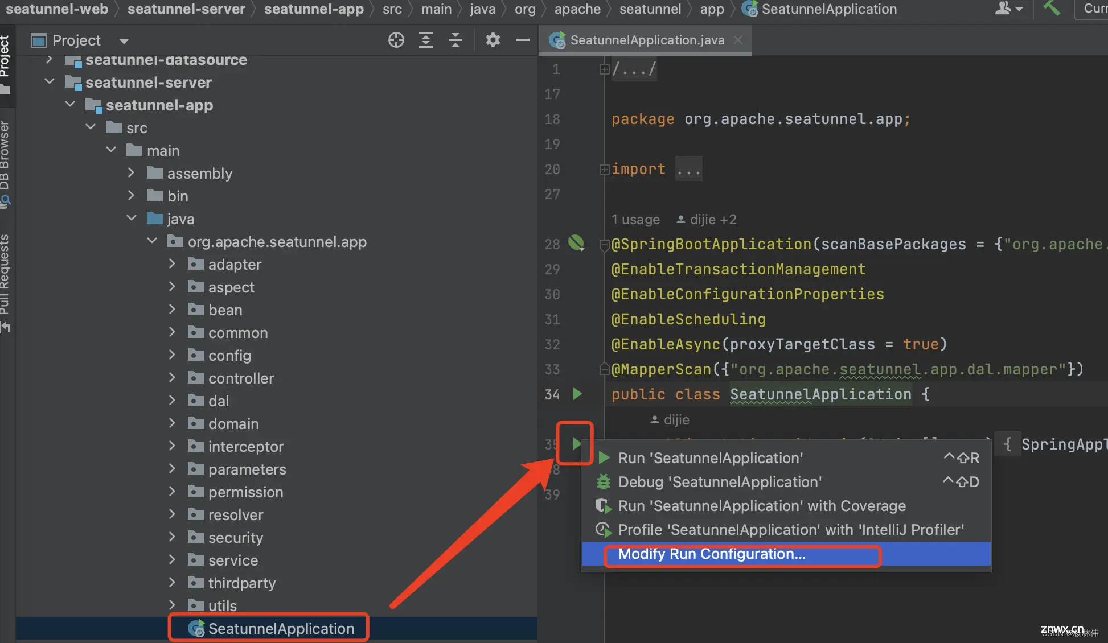Hide the Project panel with minus icon

coord(523,40)
